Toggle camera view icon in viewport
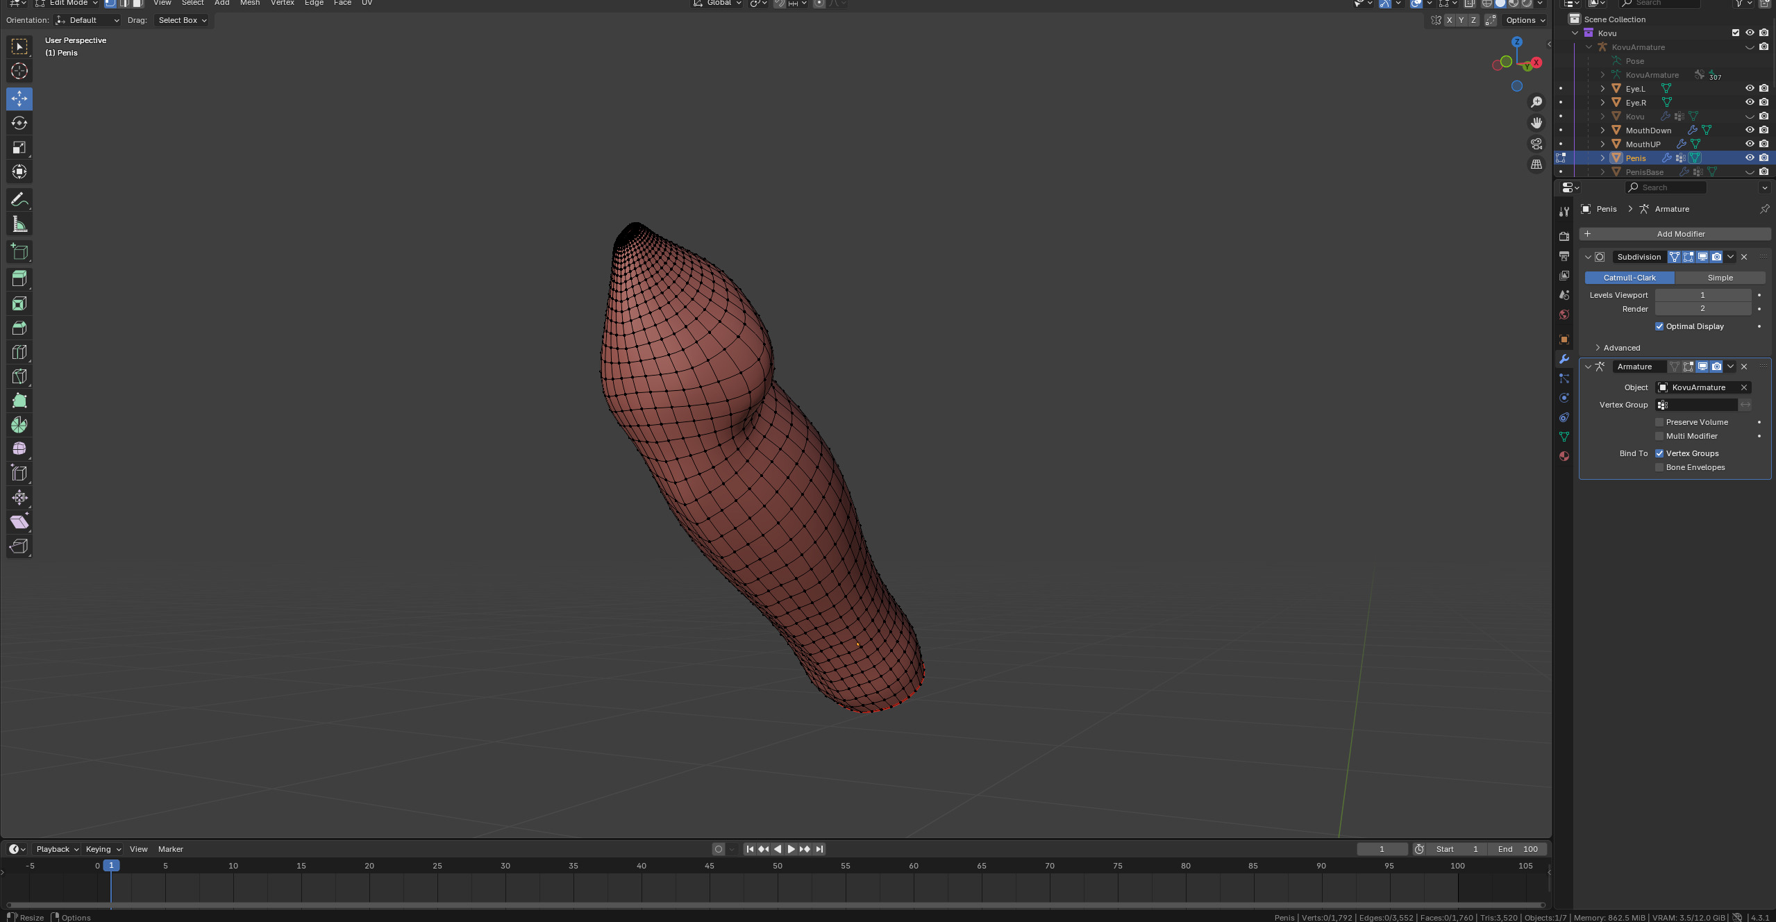This screenshot has width=1776, height=922. point(1536,144)
